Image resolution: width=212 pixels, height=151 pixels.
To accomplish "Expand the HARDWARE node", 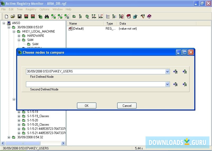I will 19,36.
